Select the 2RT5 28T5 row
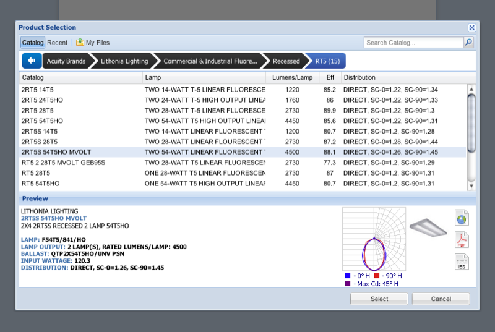Image resolution: width=495 pixels, height=332 pixels. click(x=243, y=110)
